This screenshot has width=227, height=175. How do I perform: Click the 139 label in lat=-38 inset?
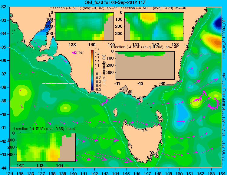pos(92,45)
